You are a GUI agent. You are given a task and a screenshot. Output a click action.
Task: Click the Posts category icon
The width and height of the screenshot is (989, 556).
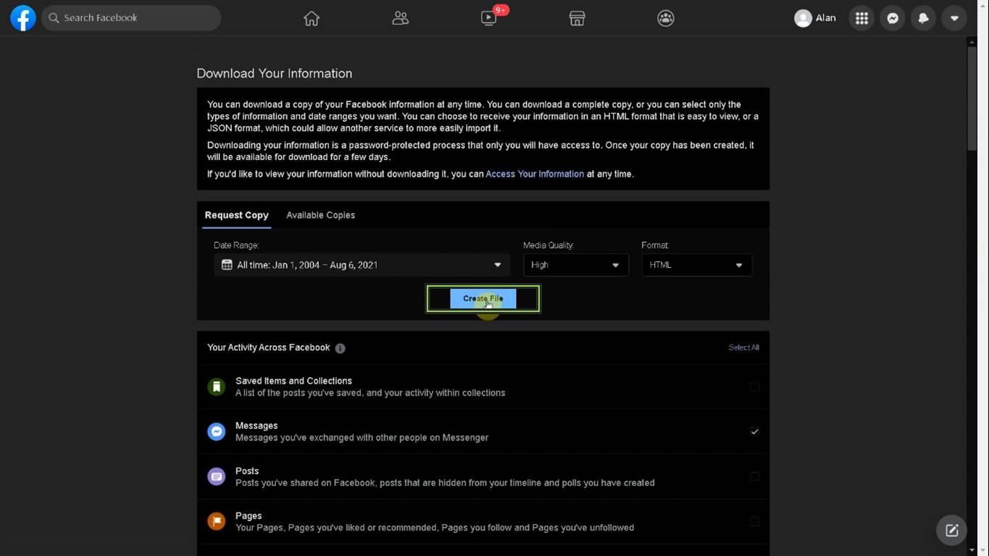[216, 476]
